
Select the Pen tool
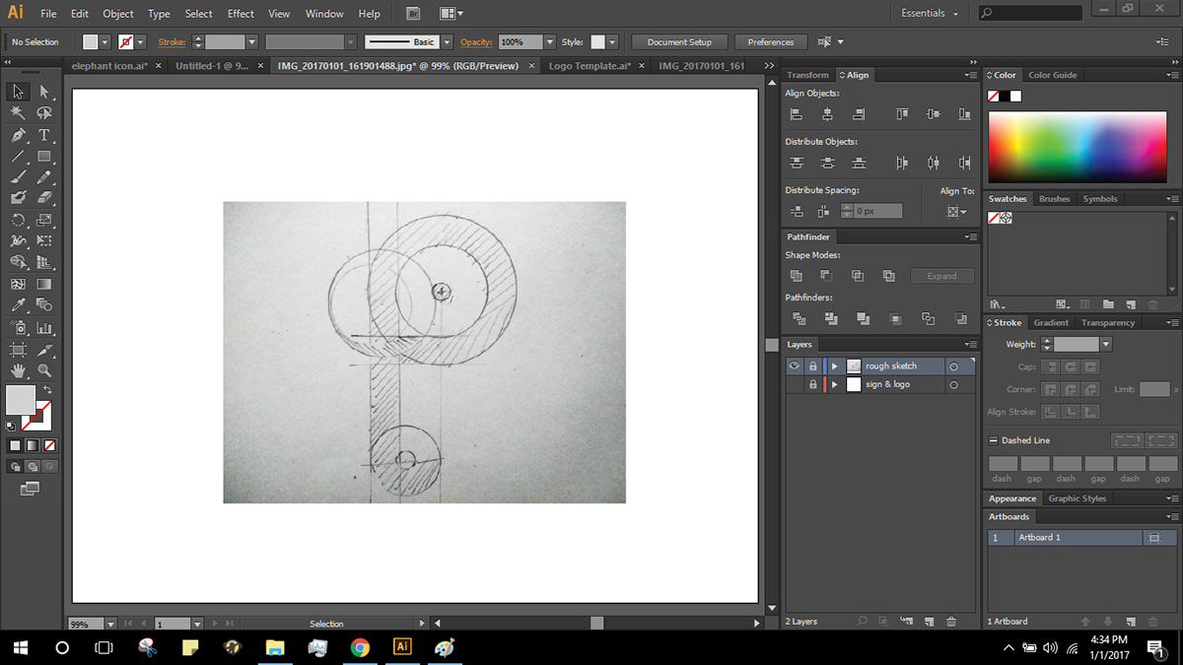tap(18, 135)
